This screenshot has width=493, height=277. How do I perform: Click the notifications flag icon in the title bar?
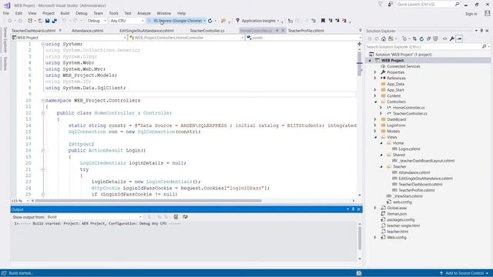(x=380, y=5)
